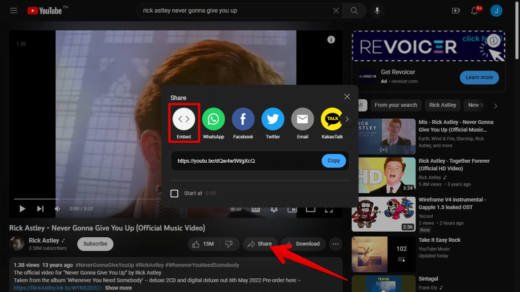This screenshot has width=520, height=292.
Task: Select the Rick Astley filter chip
Action: coord(442,105)
